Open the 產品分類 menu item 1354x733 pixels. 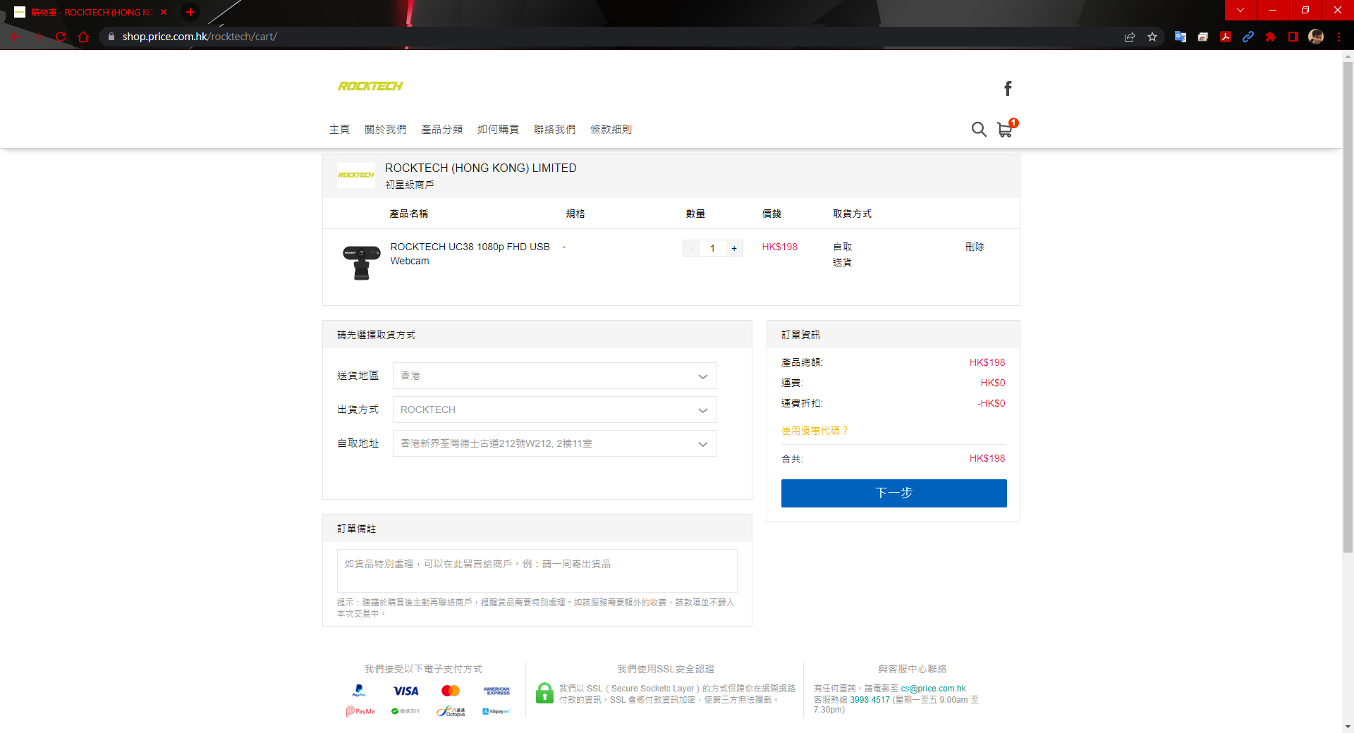point(441,130)
